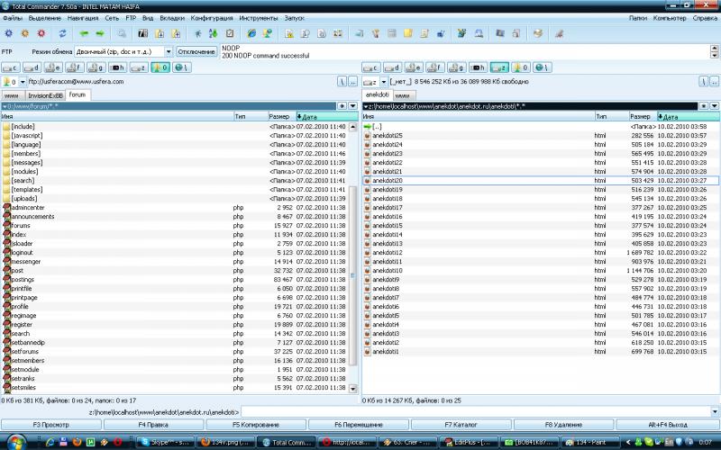Click the blue gear toolbar icon
Image resolution: width=721 pixels, height=450 pixels.
9,33
